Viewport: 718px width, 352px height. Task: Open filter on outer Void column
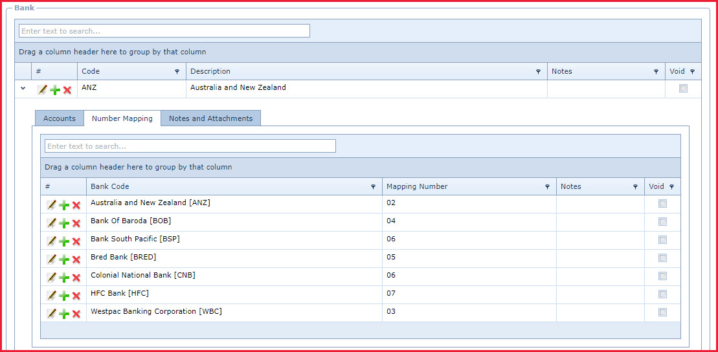pyautogui.click(x=692, y=72)
